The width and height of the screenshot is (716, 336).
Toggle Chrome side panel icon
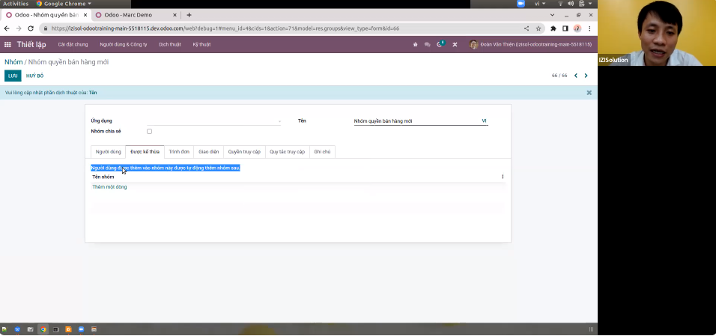point(565,28)
